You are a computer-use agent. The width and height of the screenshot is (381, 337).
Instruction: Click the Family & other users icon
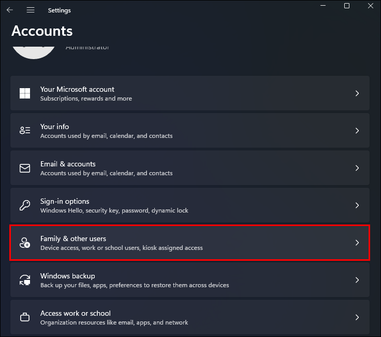pyautogui.click(x=25, y=243)
